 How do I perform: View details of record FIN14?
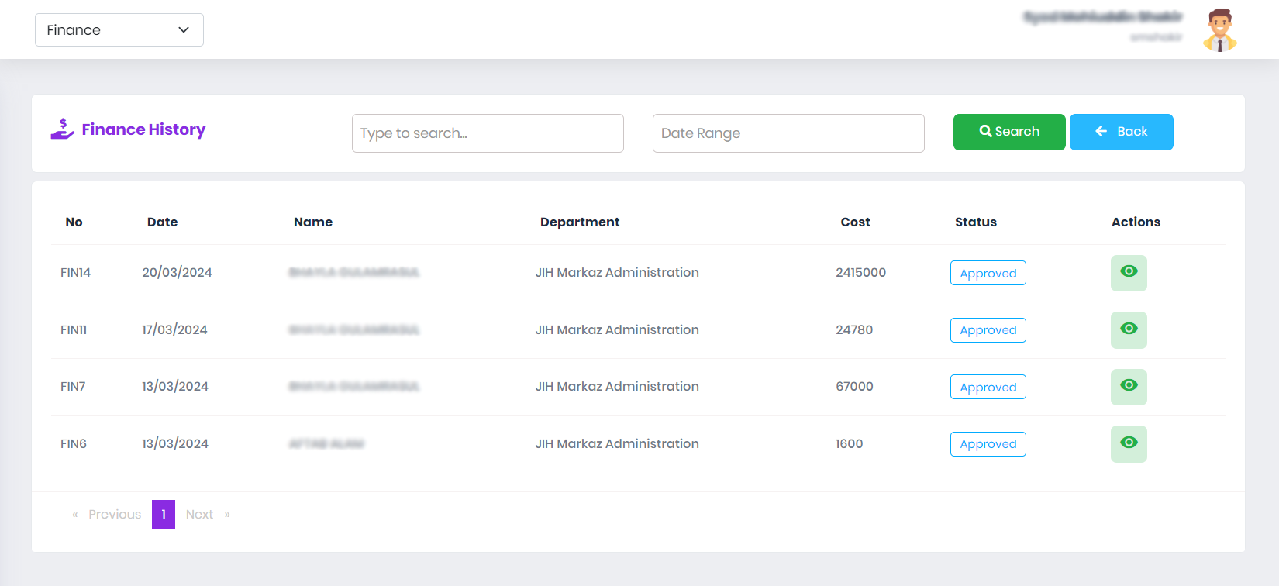coord(1129,273)
